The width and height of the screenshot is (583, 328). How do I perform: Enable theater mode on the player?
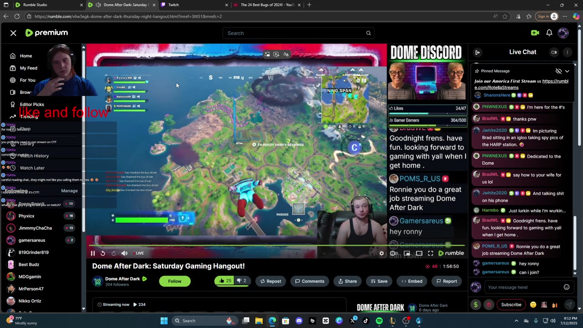pos(419,253)
